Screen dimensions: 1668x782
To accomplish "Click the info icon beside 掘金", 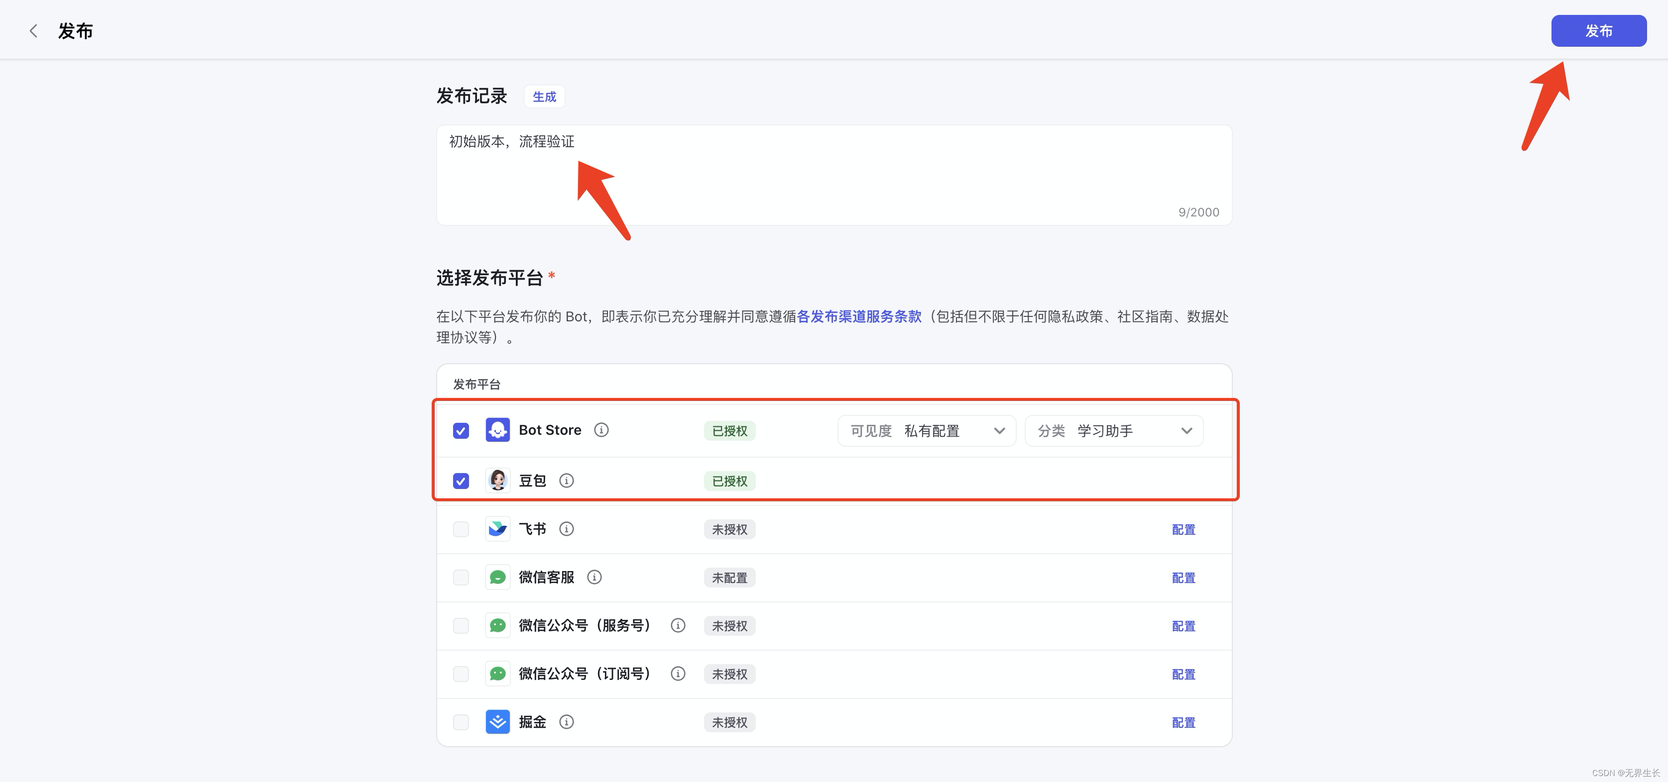I will [x=566, y=722].
